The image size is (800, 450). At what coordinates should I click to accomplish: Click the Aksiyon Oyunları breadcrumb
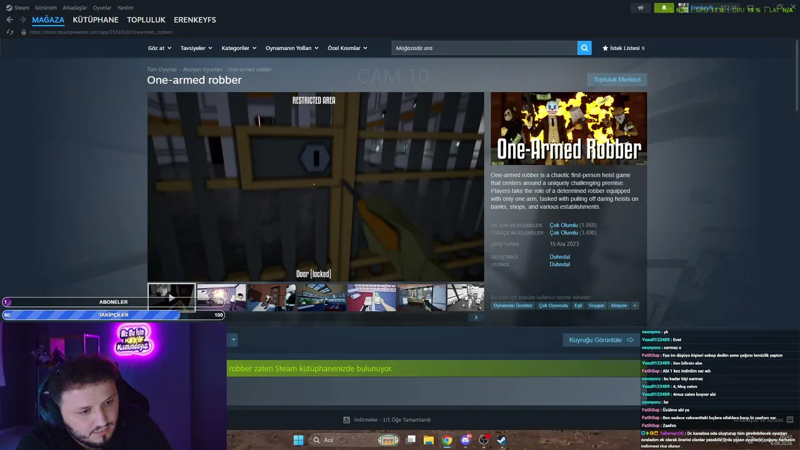[x=202, y=69]
